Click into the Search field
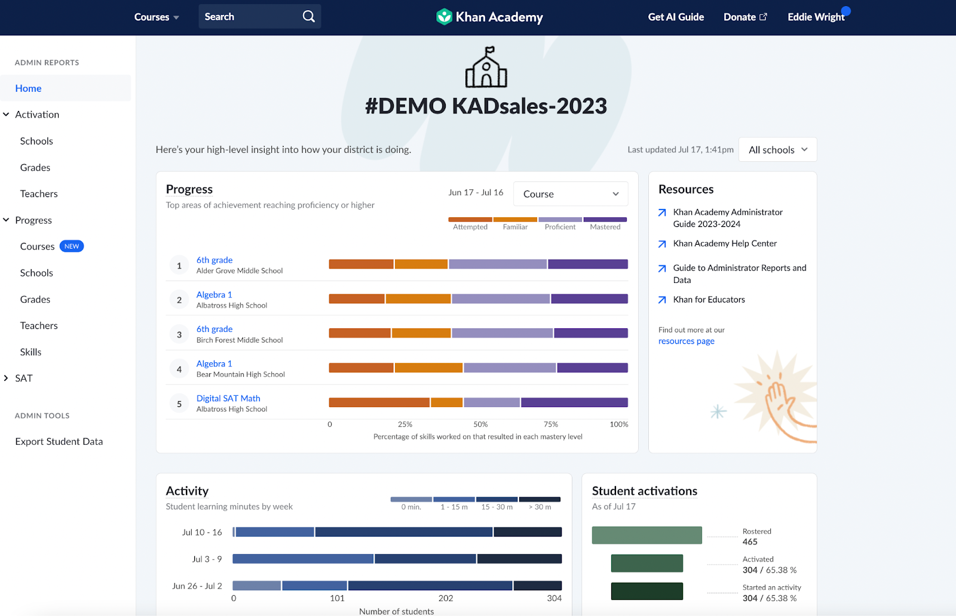The width and height of the screenshot is (956, 616). coord(250,17)
